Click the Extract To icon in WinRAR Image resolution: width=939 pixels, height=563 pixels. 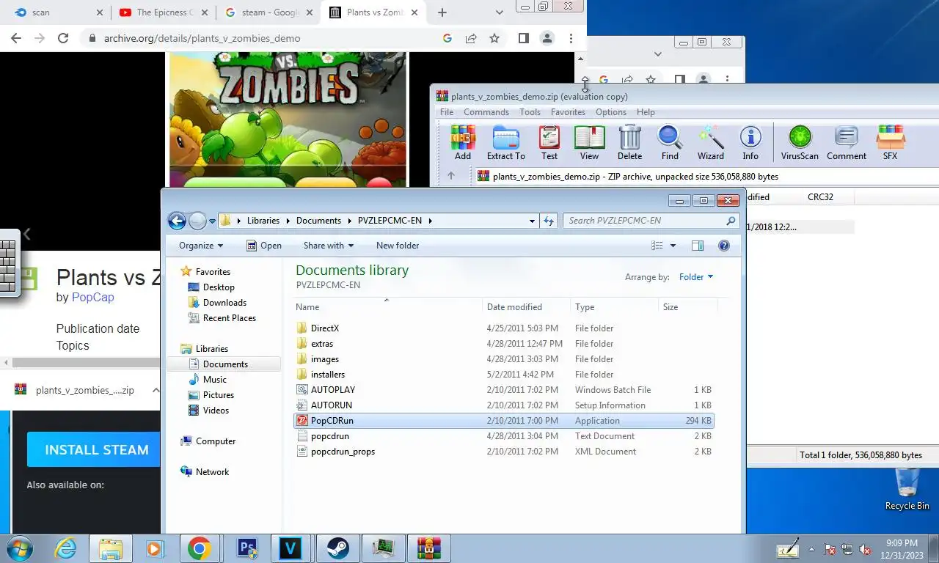505,142
